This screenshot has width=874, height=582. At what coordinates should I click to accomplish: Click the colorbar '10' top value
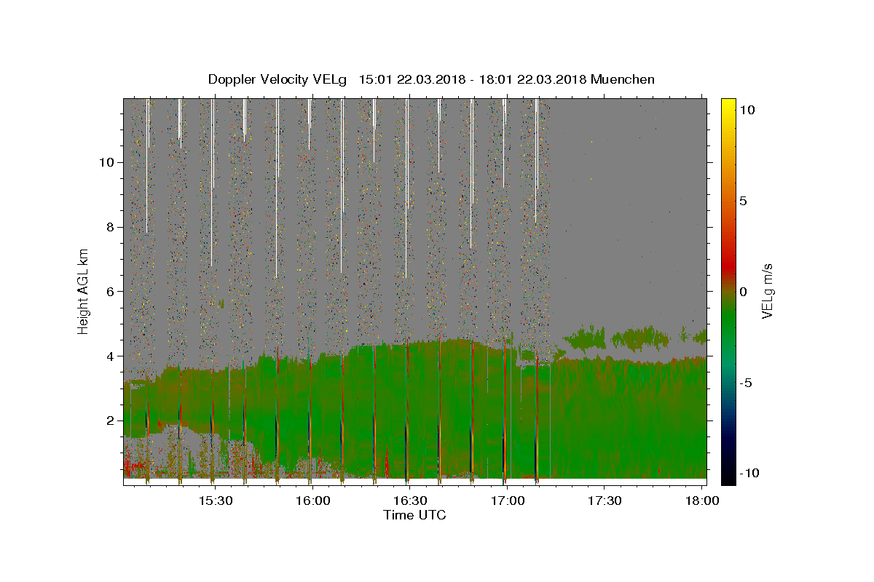click(747, 109)
